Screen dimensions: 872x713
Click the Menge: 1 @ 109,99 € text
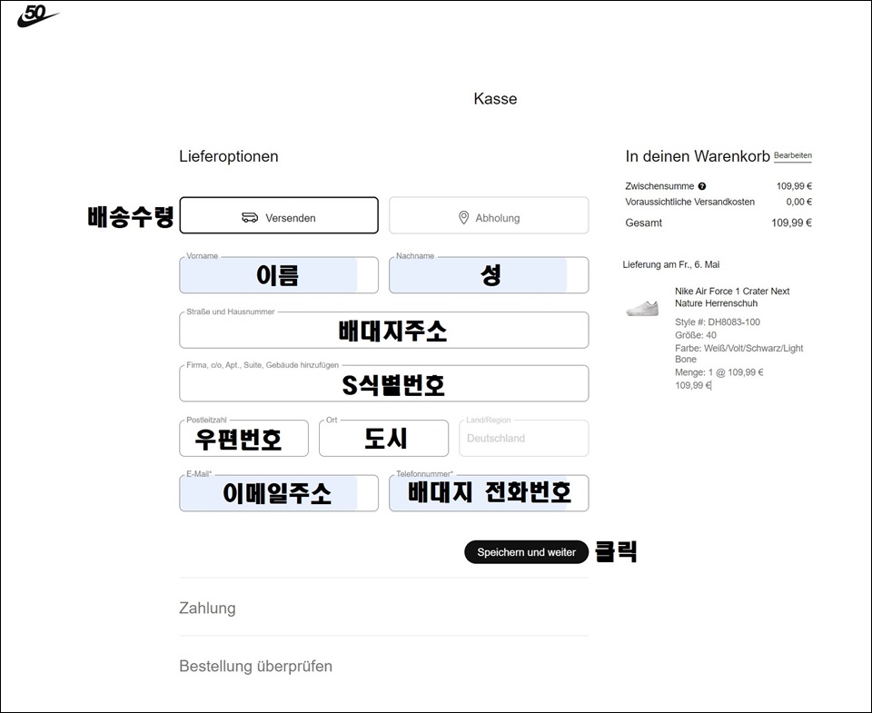719,372
